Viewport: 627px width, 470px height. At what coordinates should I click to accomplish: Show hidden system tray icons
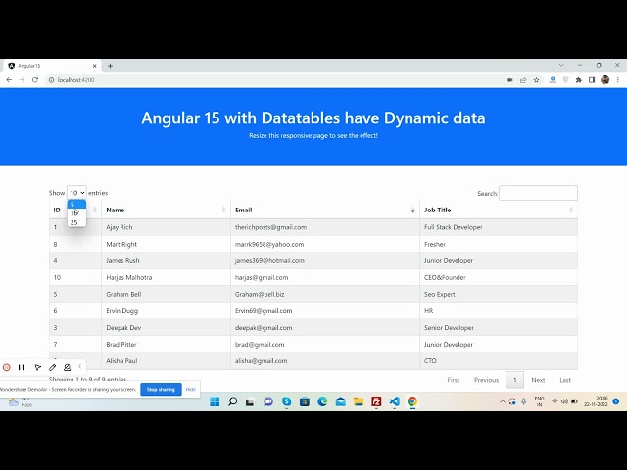coord(503,401)
